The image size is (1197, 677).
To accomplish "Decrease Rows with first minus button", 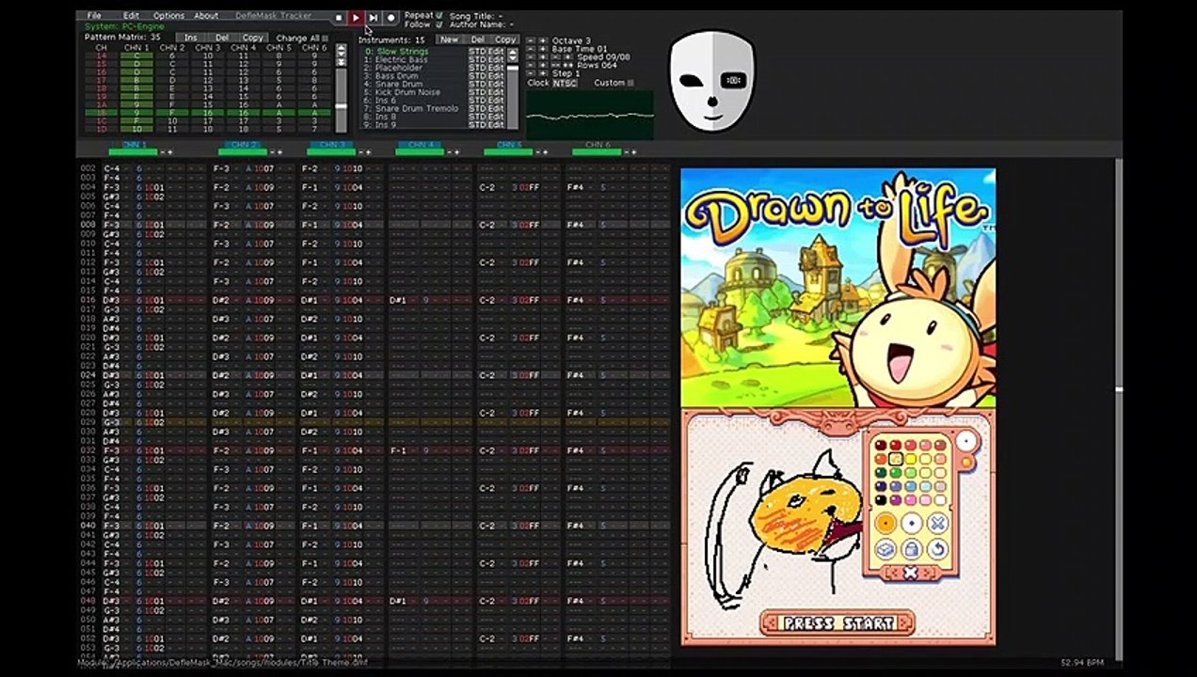I will [531, 66].
